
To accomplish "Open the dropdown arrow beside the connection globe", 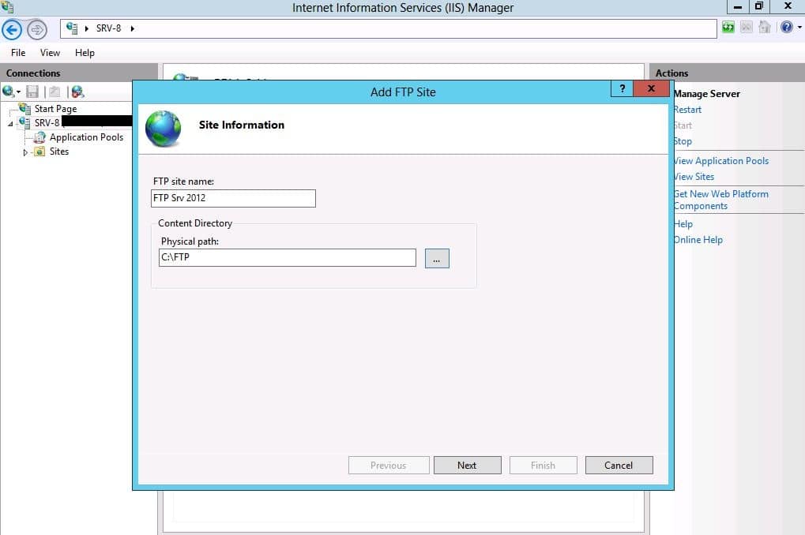I will [18, 92].
